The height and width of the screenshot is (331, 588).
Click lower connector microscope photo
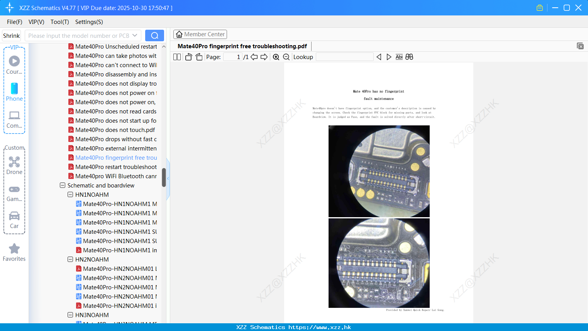(x=379, y=263)
